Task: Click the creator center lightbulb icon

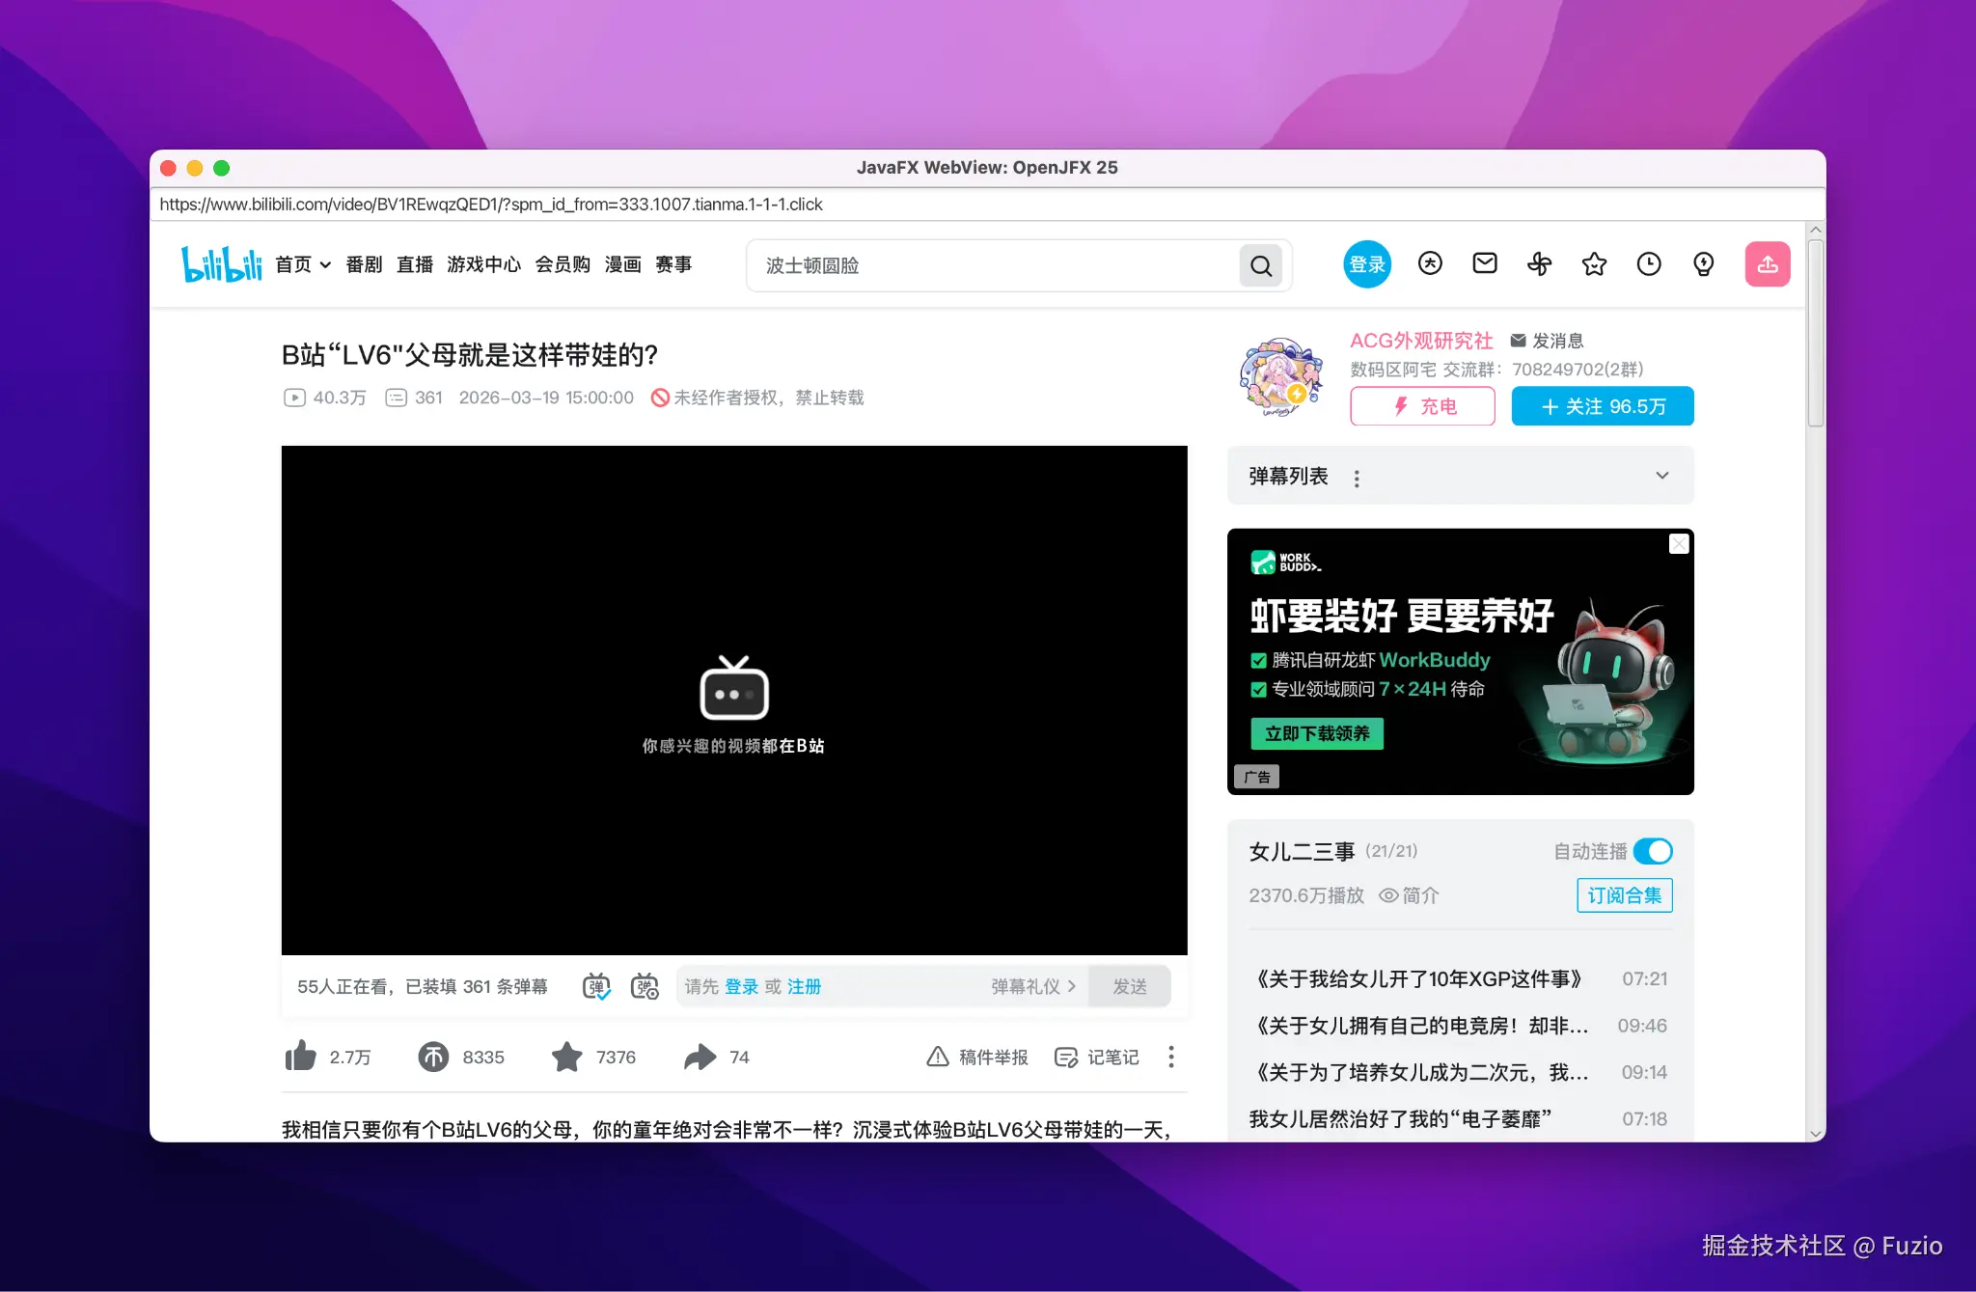Action: tap(1704, 263)
